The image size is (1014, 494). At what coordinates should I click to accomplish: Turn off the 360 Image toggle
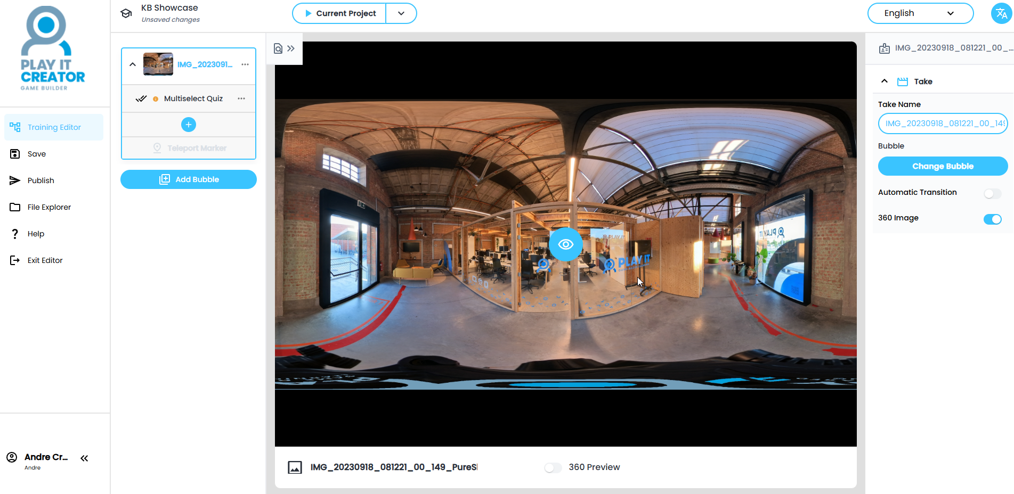pos(992,219)
